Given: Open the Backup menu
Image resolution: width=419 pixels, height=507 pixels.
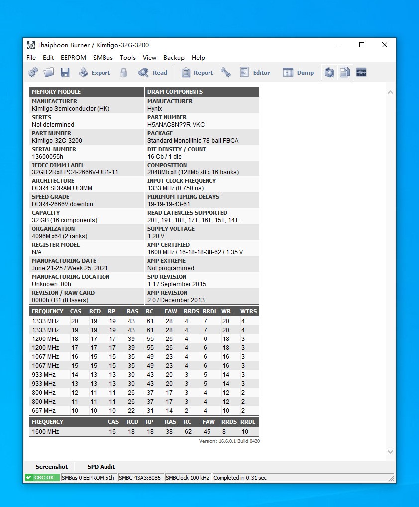Looking at the screenshot, I should point(174,57).
